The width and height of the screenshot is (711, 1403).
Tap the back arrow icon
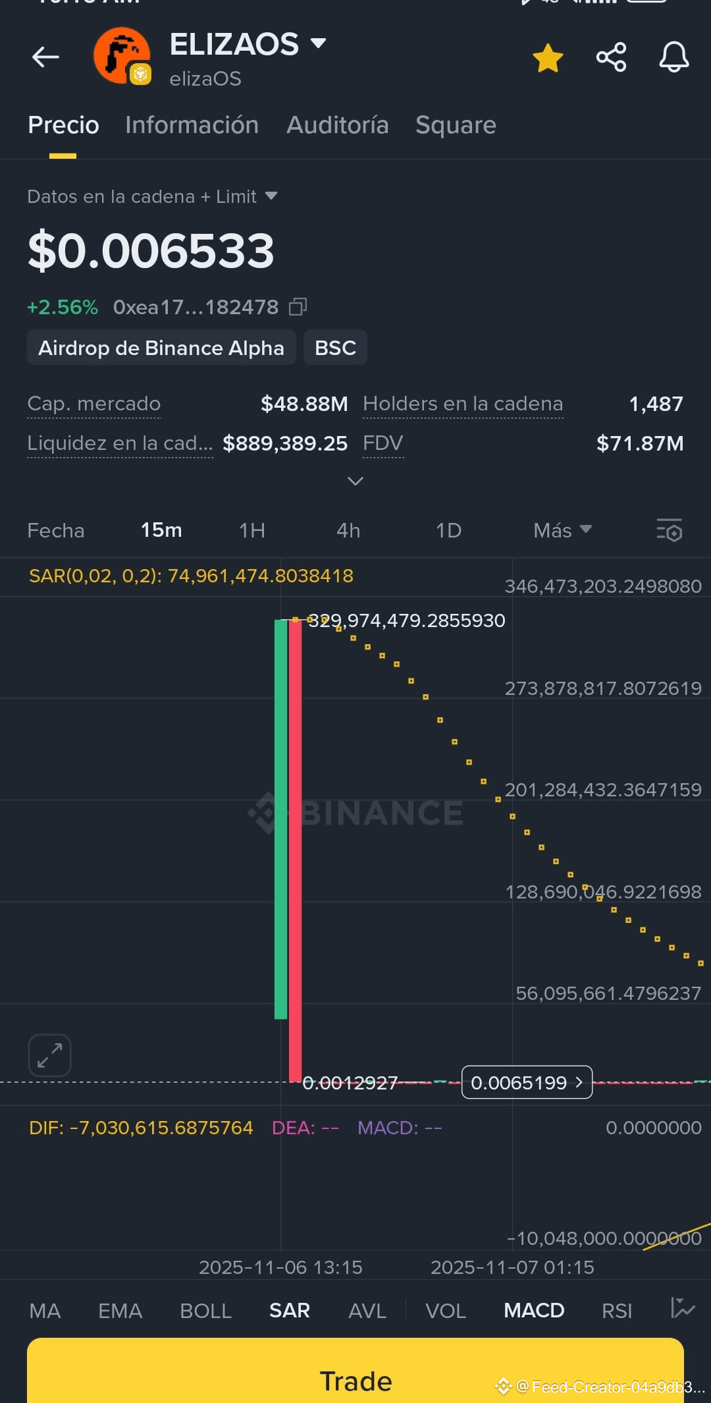click(45, 57)
